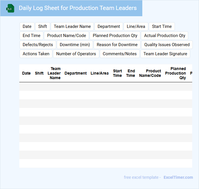Open the ExcelTimer.com link
Screen dimensions: 199x189
(178, 177)
